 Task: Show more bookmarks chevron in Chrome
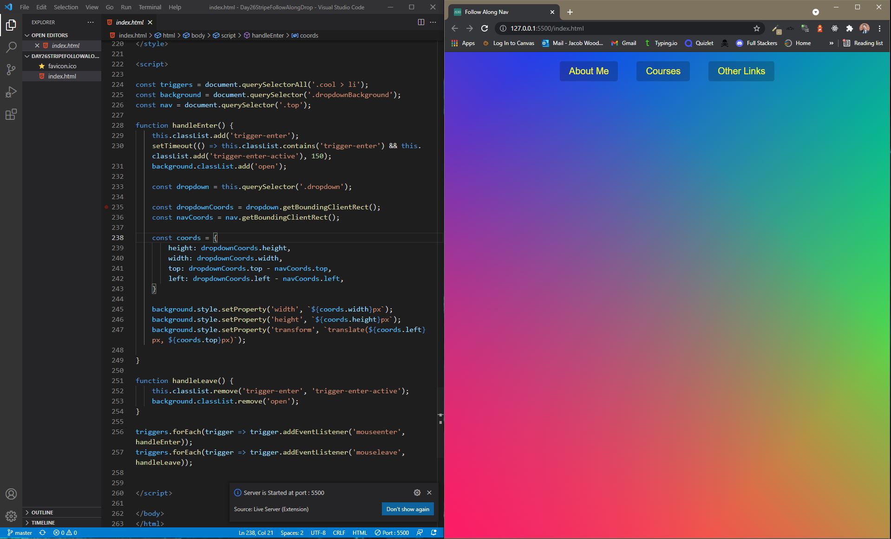831,43
